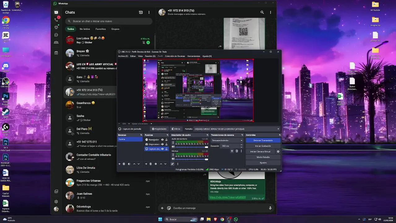Enable Modo Estudio in OBS

click(263, 157)
